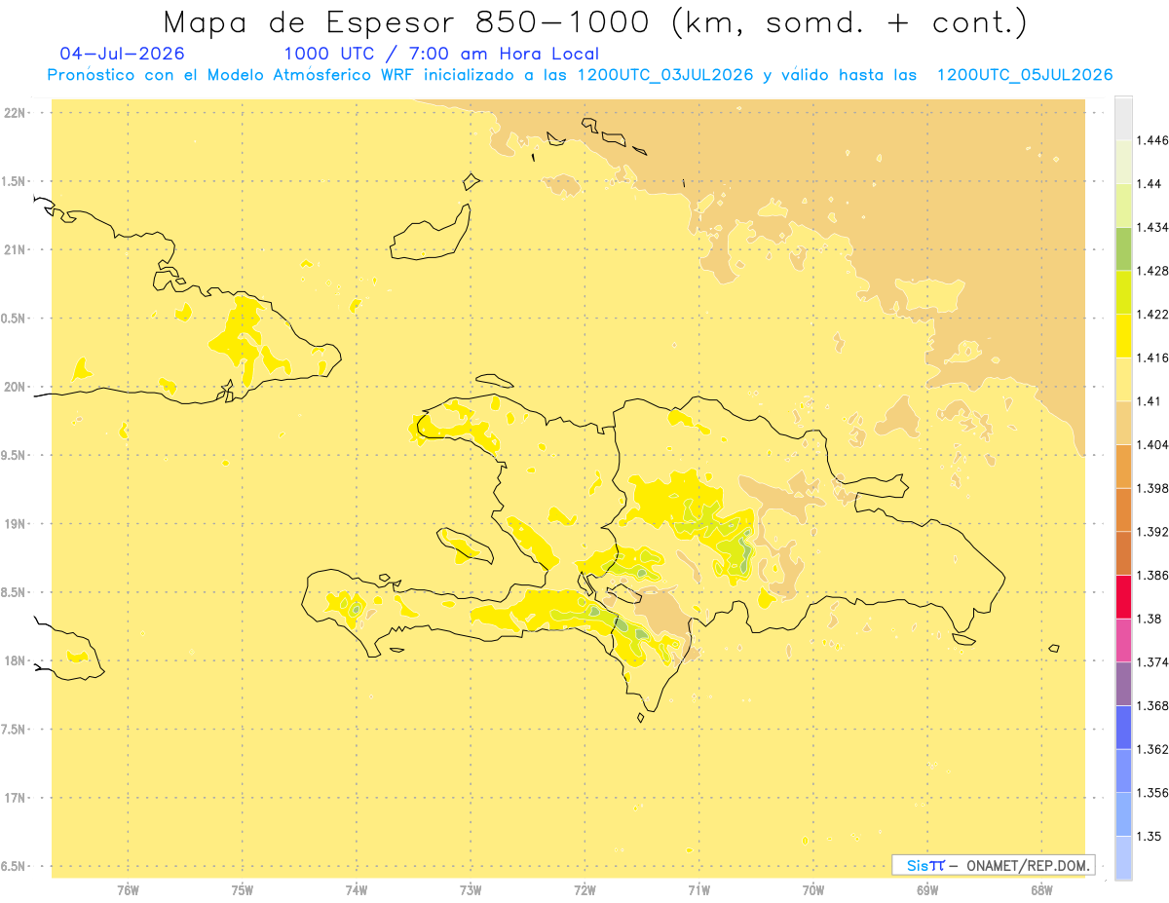Image resolution: width=1169 pixels, height=903 pixels.
Task: Click the colorbar value '1.386'
Action: coord(1152,575)
